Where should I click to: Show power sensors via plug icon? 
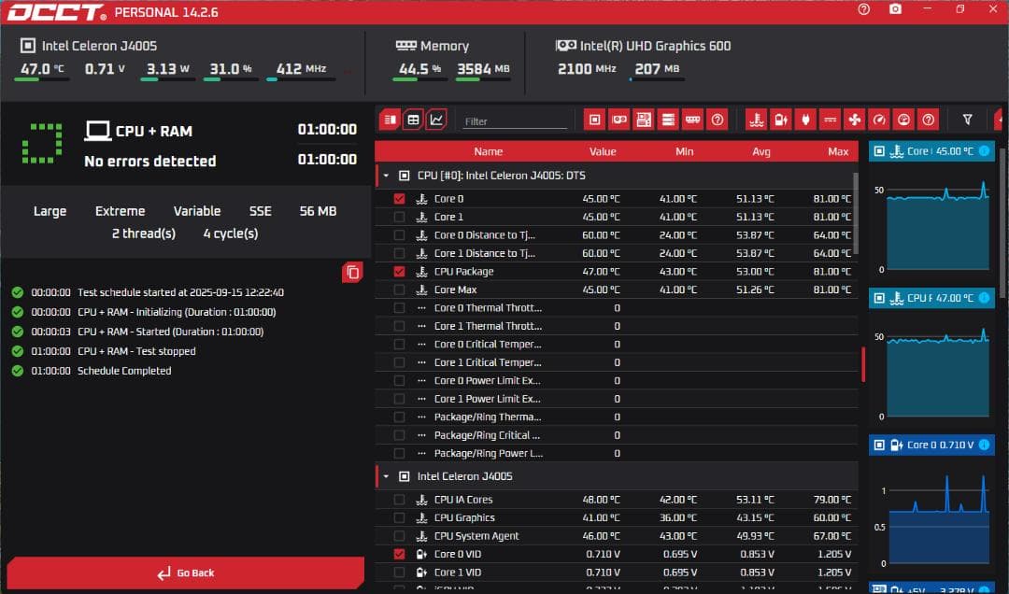tap(806, 120)
